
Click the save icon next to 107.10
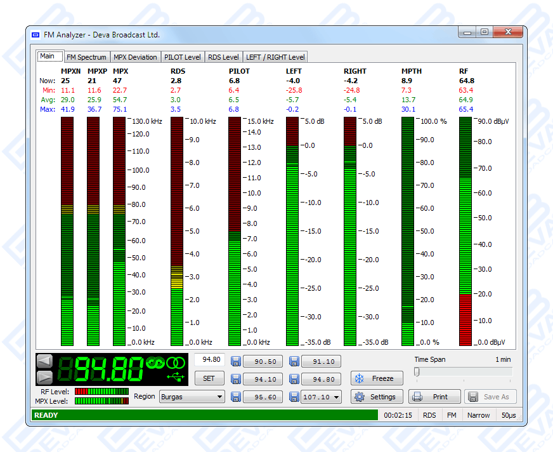[x=294, y=397]
